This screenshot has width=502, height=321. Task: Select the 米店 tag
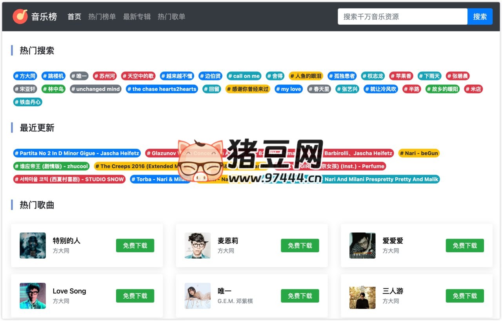[473, 89]
